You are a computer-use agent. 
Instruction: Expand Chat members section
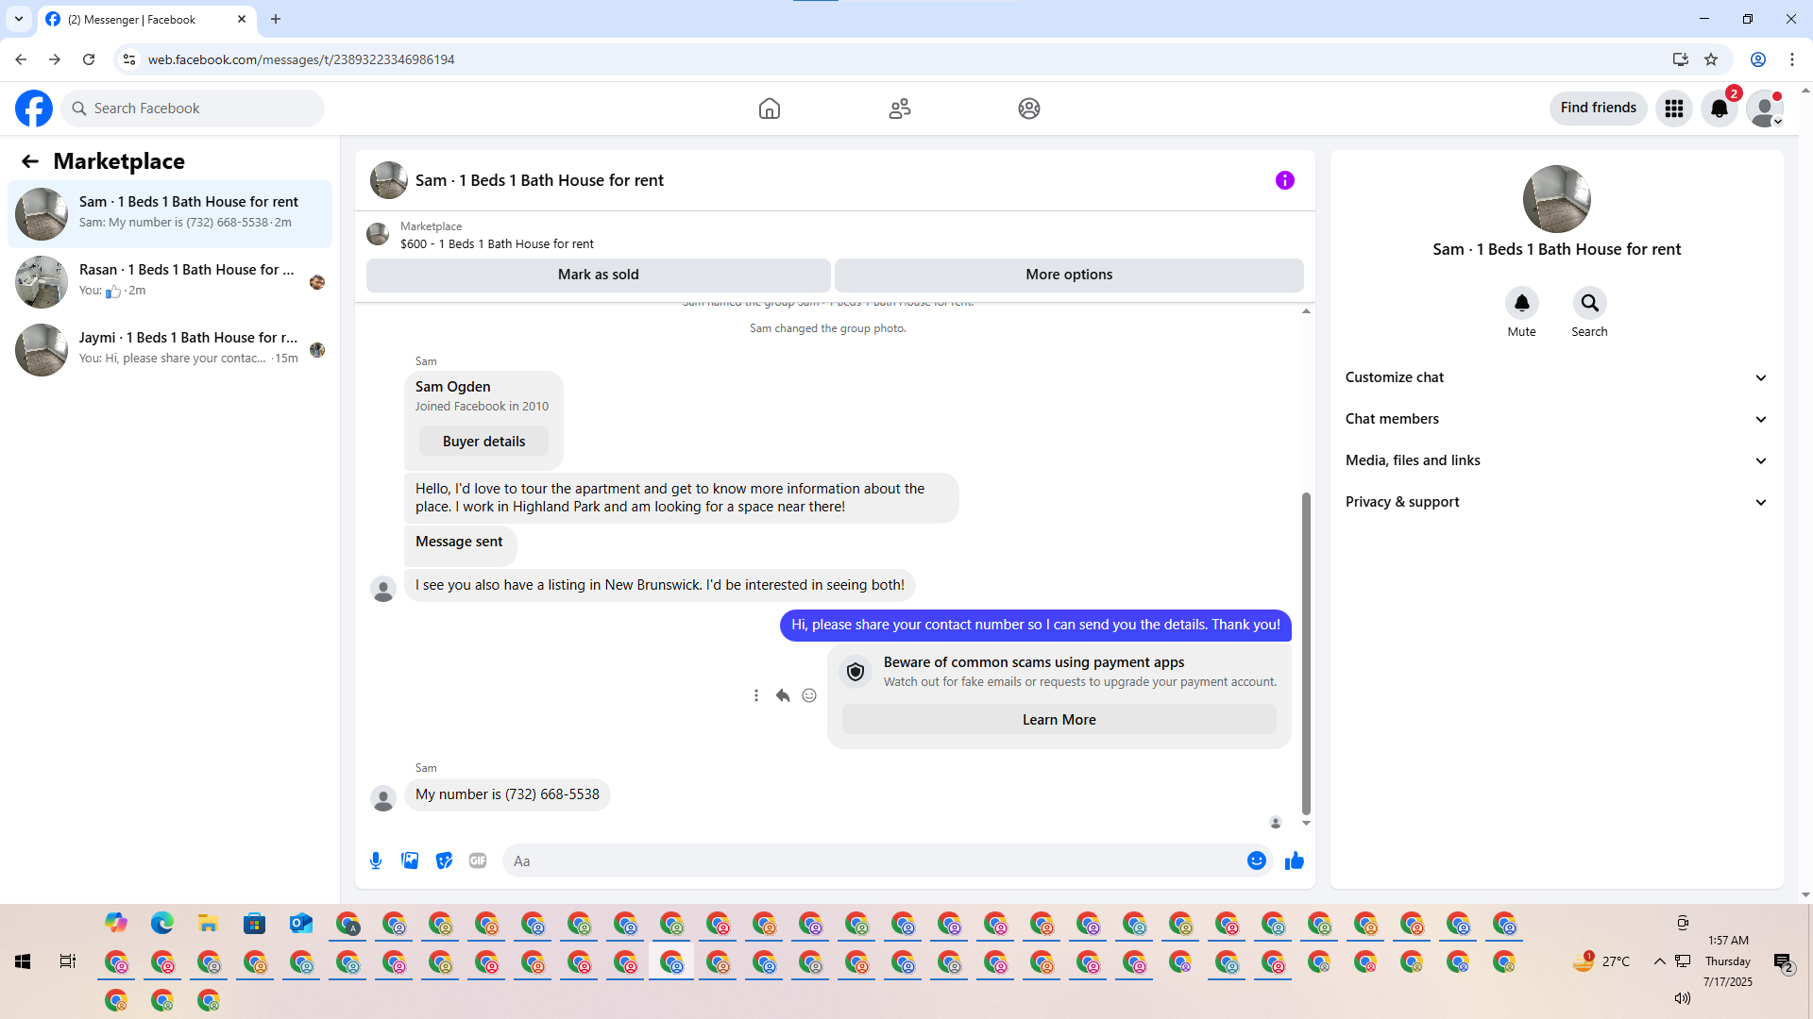(1557, 419)
